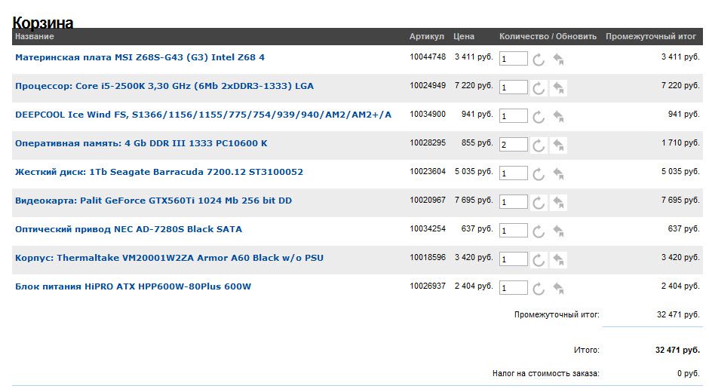Edit quantity field for Thermaltake case
Viewport: 709px width, 392px height.
[x=513, y=259]
